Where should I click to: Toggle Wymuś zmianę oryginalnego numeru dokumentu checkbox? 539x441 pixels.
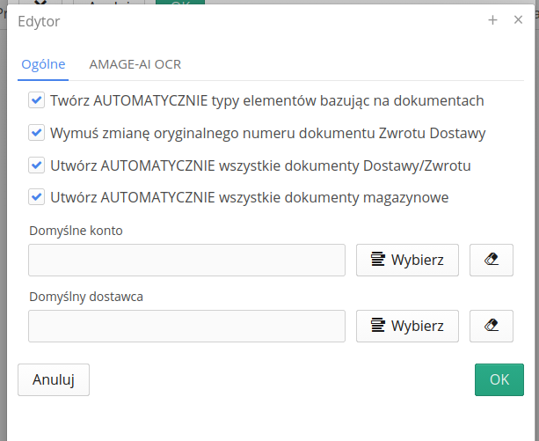coord(36,134)
